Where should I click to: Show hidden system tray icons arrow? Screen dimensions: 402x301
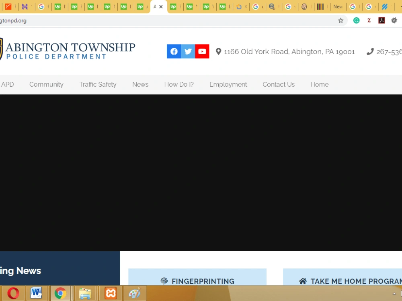tap(394, 294)
